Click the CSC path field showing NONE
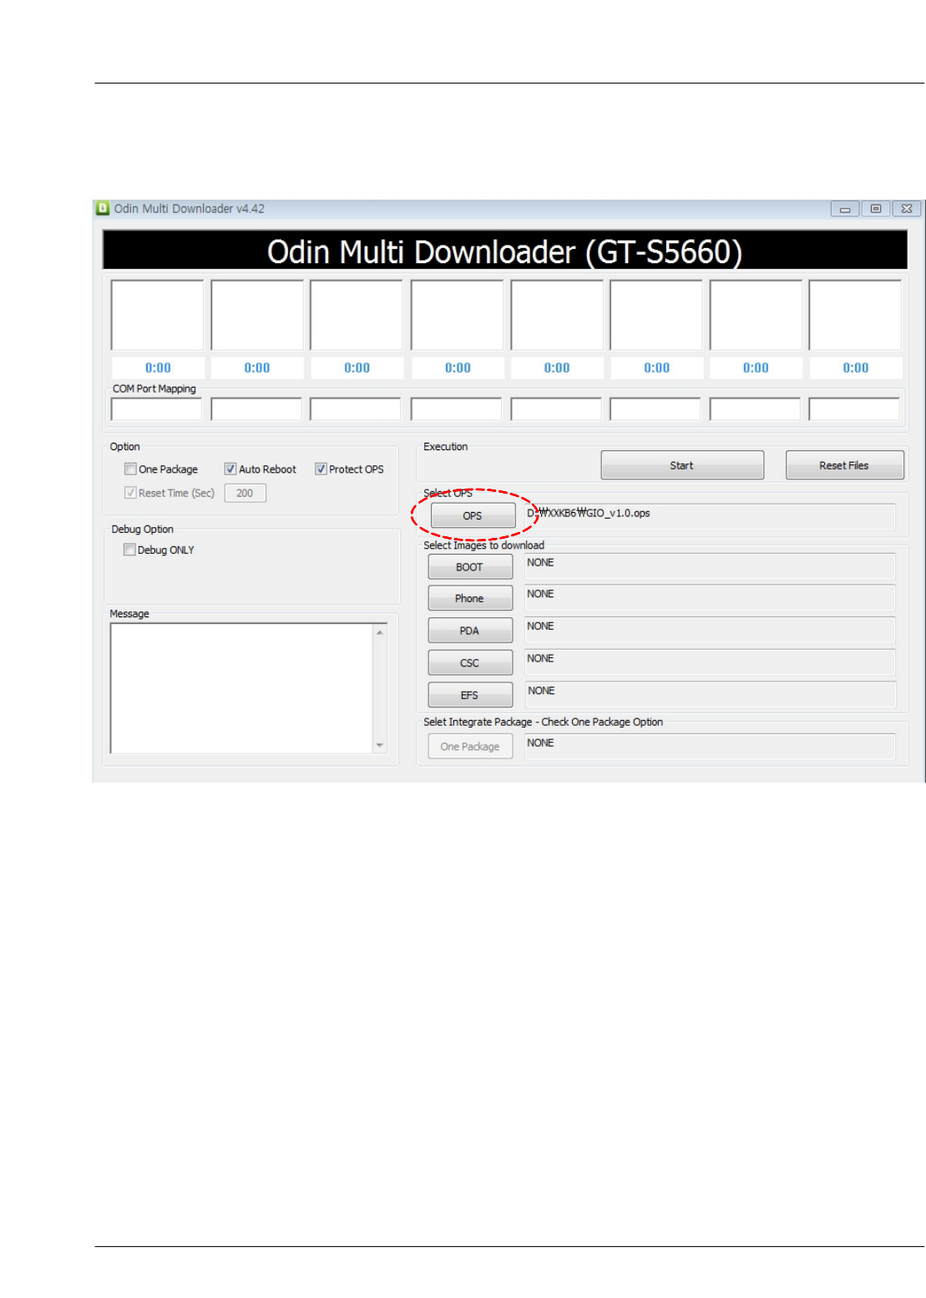The image size is (926, 1298). tap(710, 662)
